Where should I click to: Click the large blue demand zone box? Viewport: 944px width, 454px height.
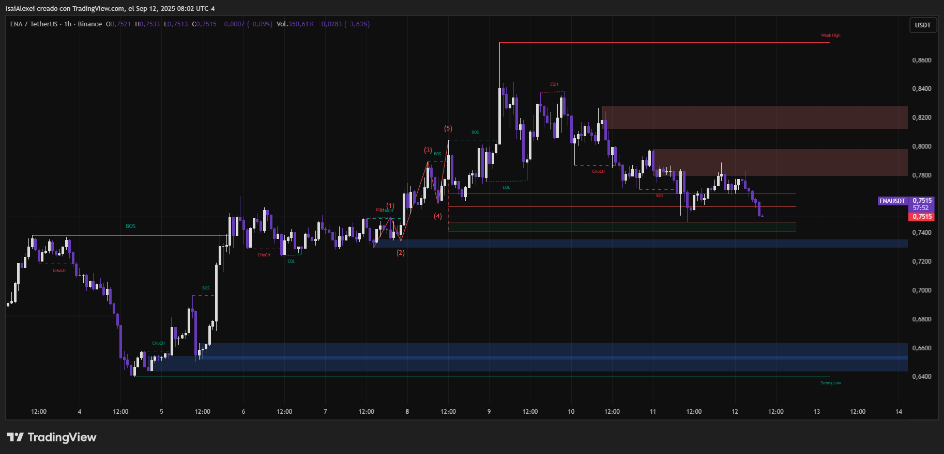tap(517, 357)
